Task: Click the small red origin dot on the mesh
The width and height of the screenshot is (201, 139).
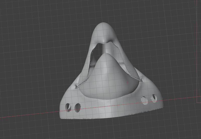Action: point(127,83)
